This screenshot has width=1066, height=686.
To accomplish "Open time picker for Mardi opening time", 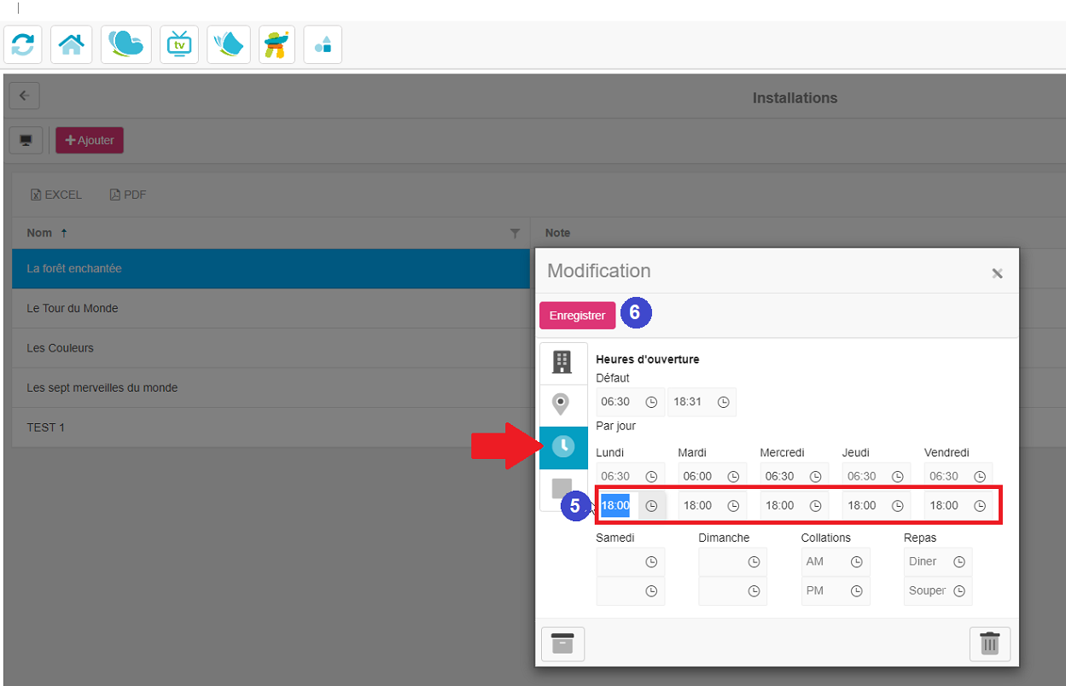I will click(733, 476).
